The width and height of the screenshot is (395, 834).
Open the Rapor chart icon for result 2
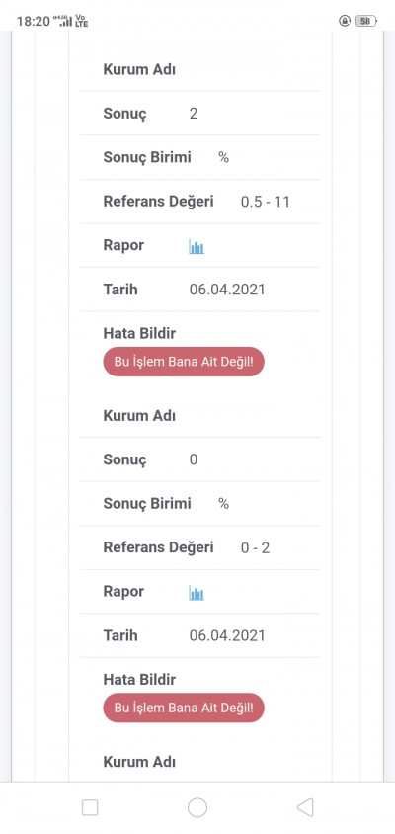[197, 247]
